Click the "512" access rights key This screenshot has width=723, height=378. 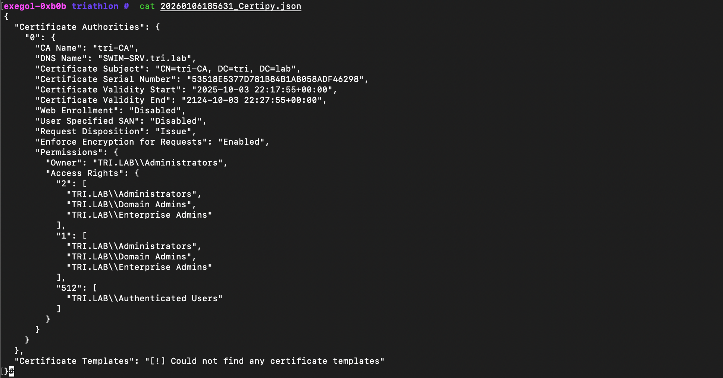point(69,288)
